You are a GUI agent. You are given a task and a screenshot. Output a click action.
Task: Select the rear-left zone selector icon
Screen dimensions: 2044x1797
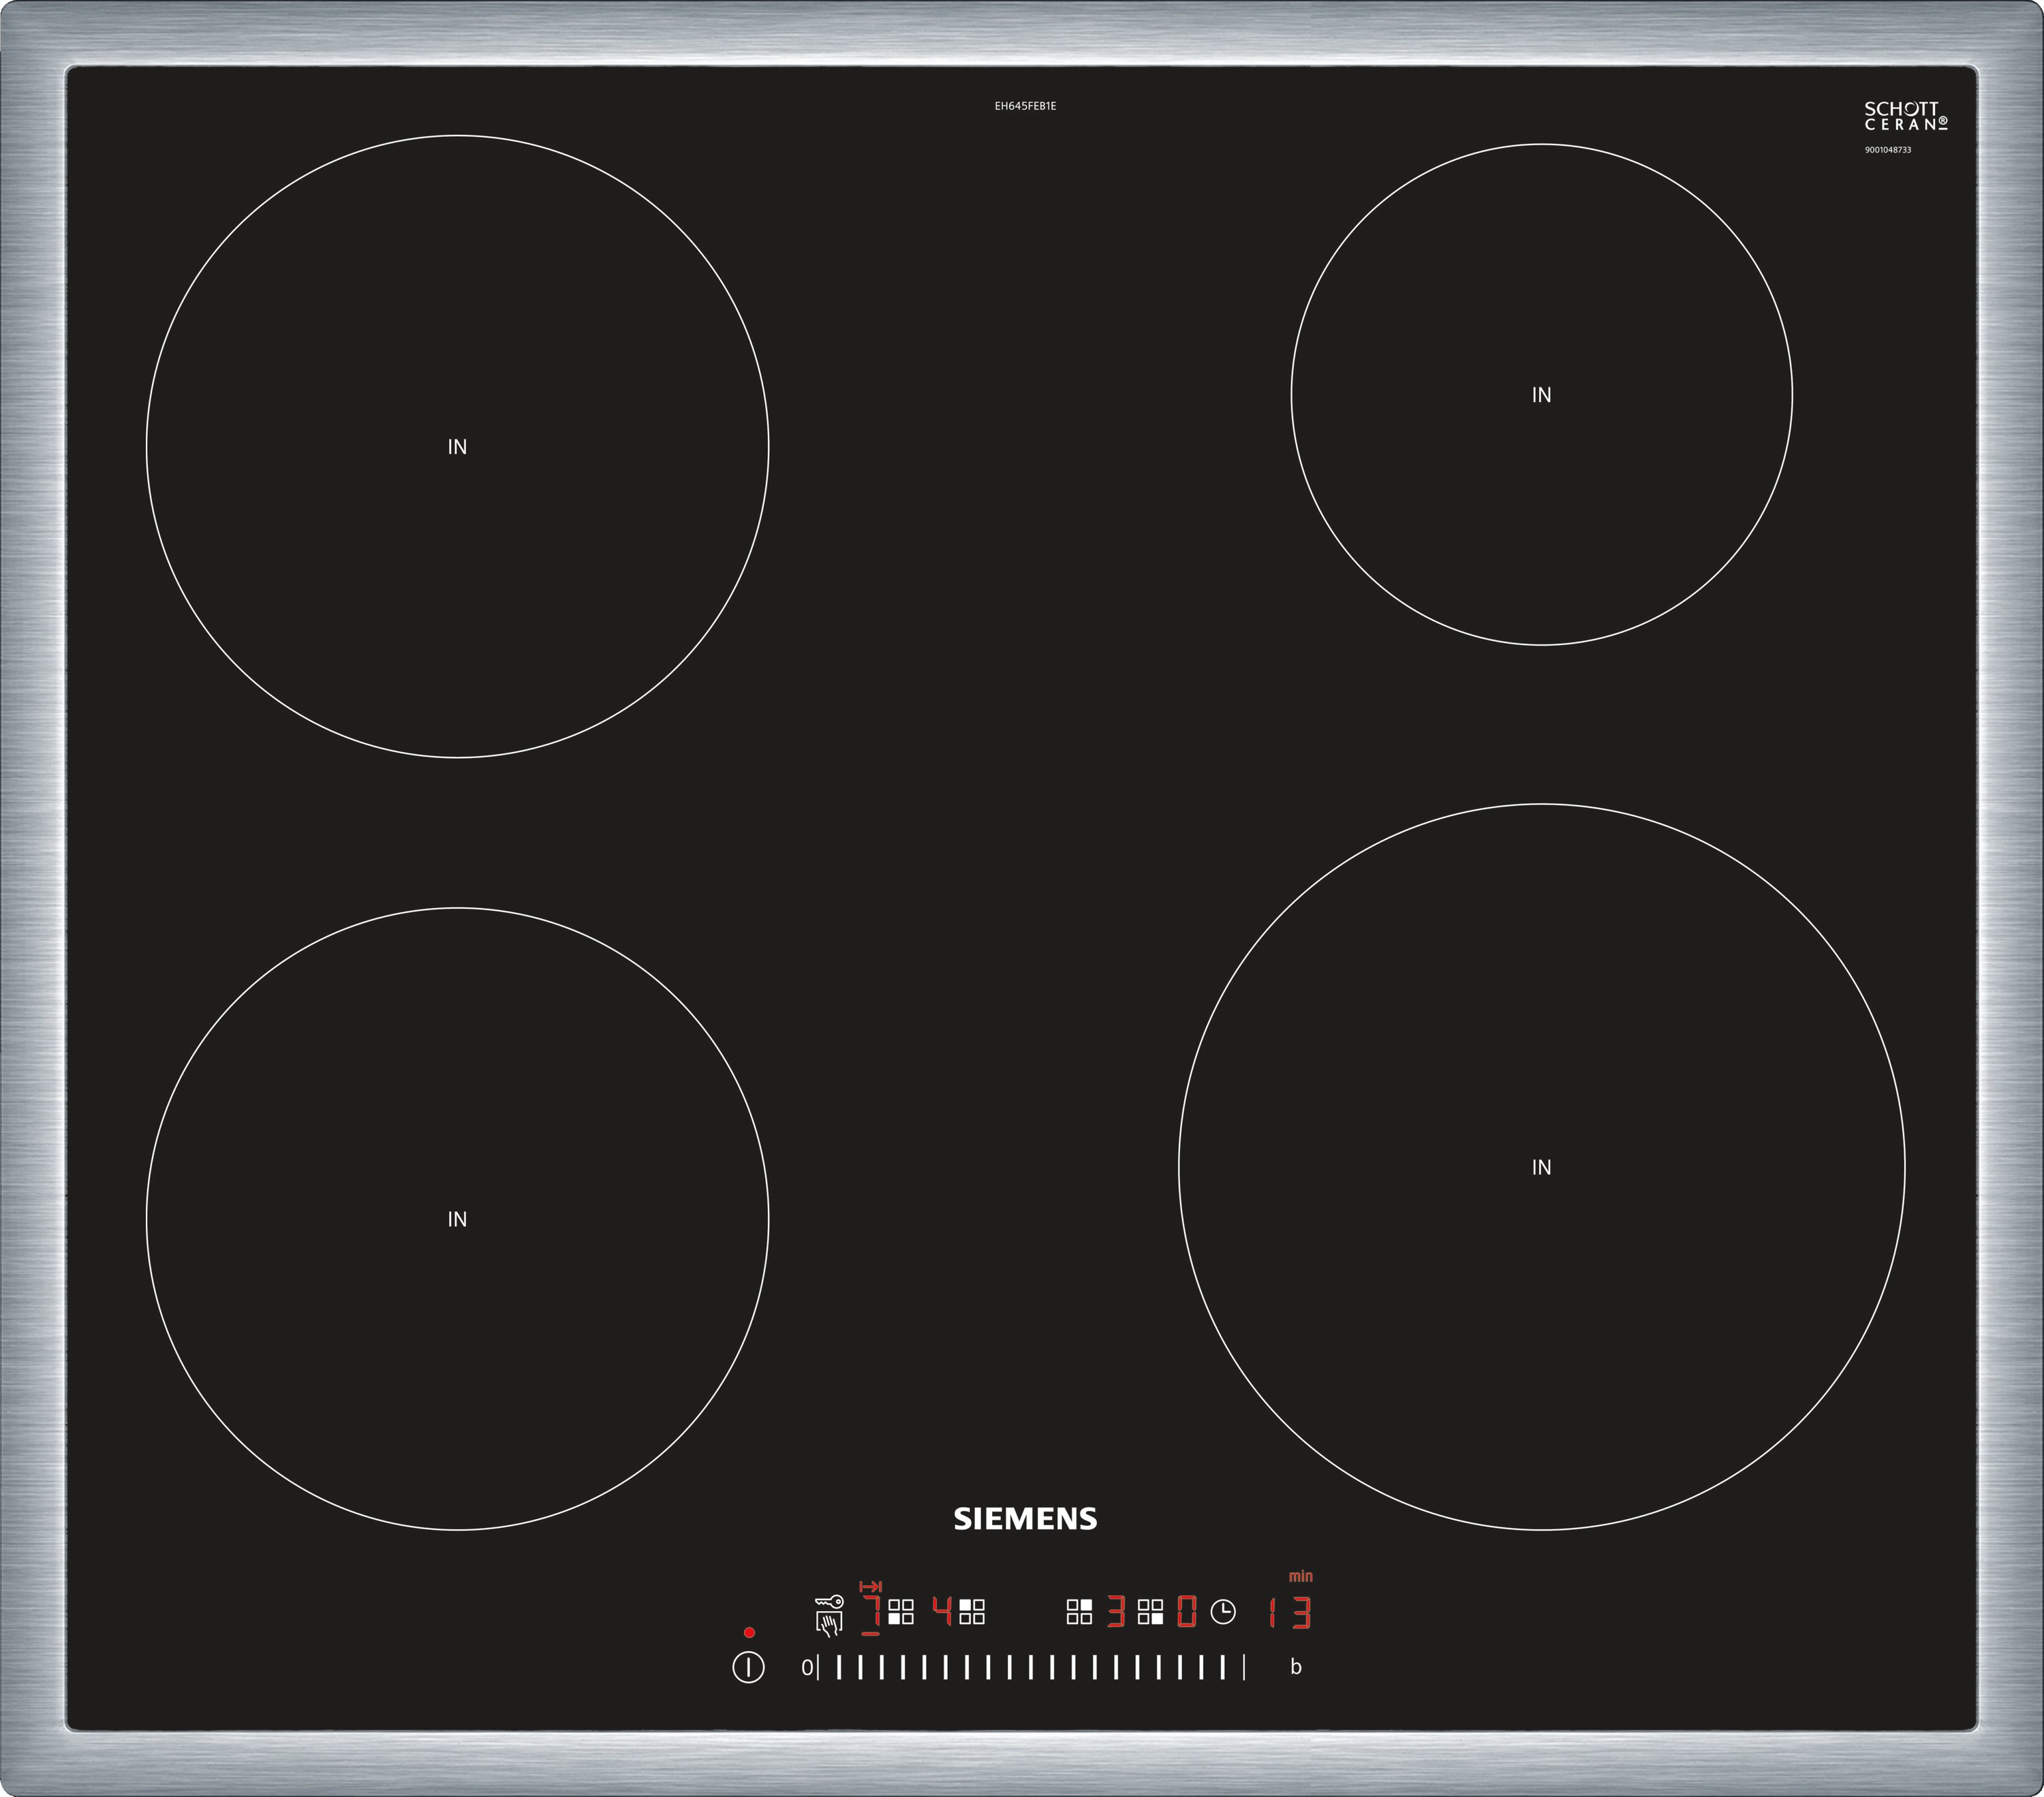click(972, 1612)
